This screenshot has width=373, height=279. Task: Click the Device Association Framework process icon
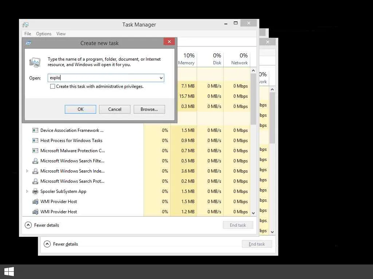pyautogui.click(x=35, y=130)
